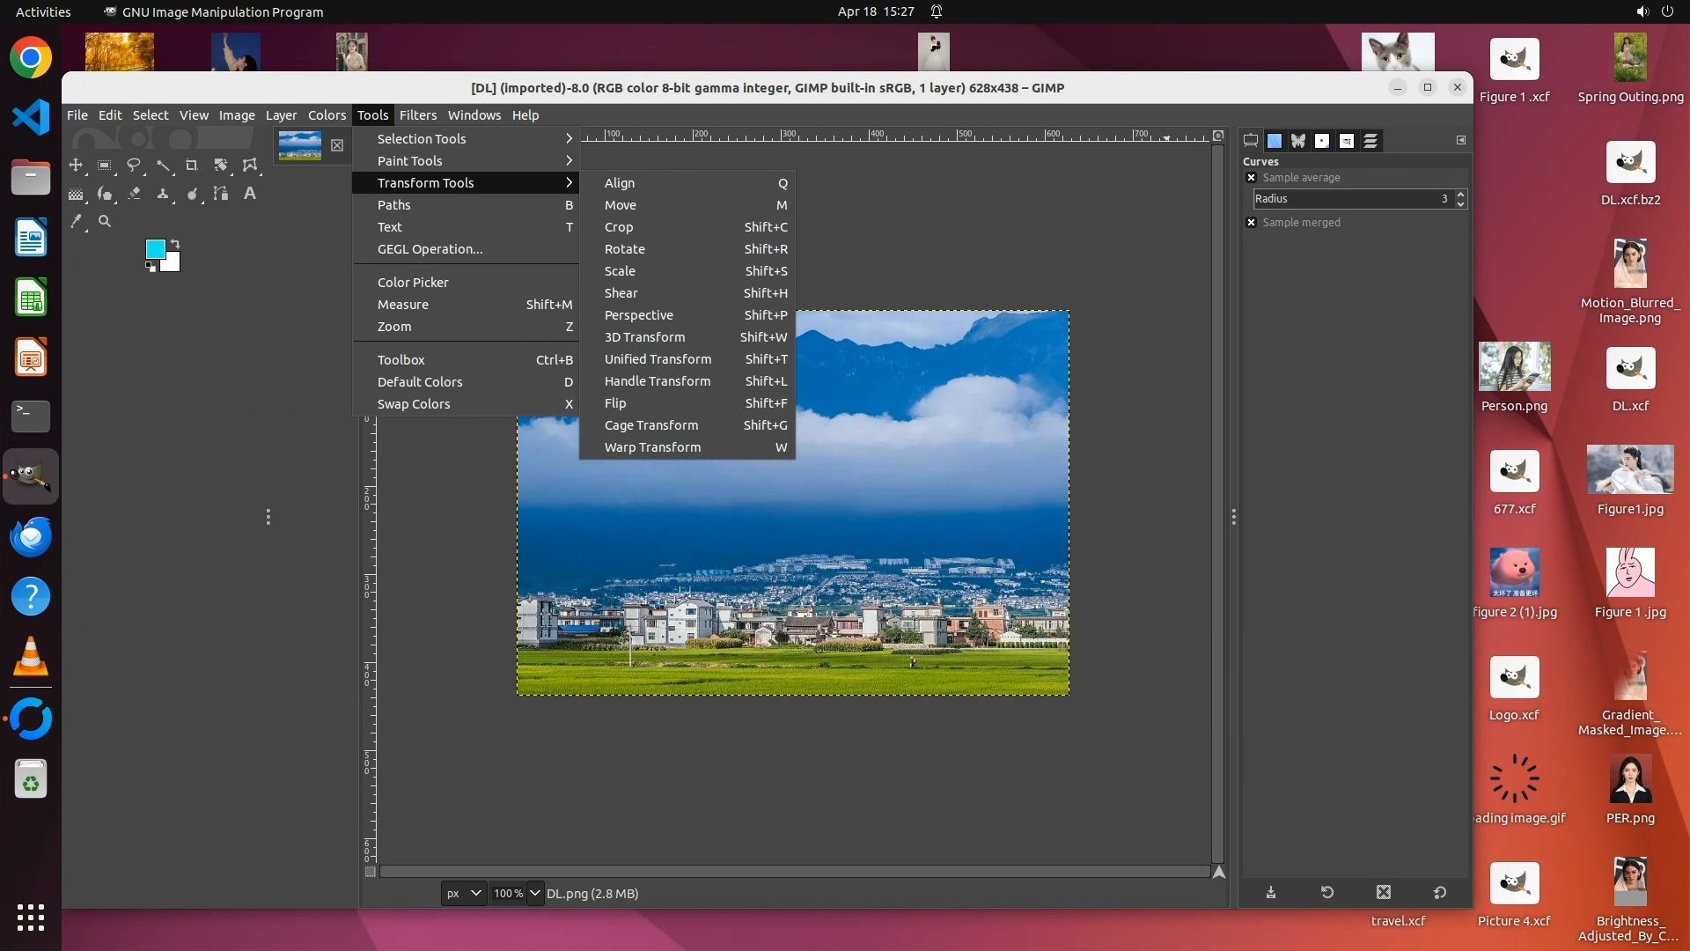The width and height of the screenshot is (1690, 951).
Task: Open the Brushes butterfly dock tab
Action: coord(1298,141)
